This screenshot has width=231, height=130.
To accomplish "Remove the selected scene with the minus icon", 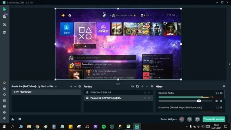I will click(75, 86).
